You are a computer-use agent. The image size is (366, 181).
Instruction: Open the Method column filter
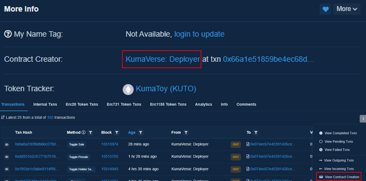[x=91, y=133]
